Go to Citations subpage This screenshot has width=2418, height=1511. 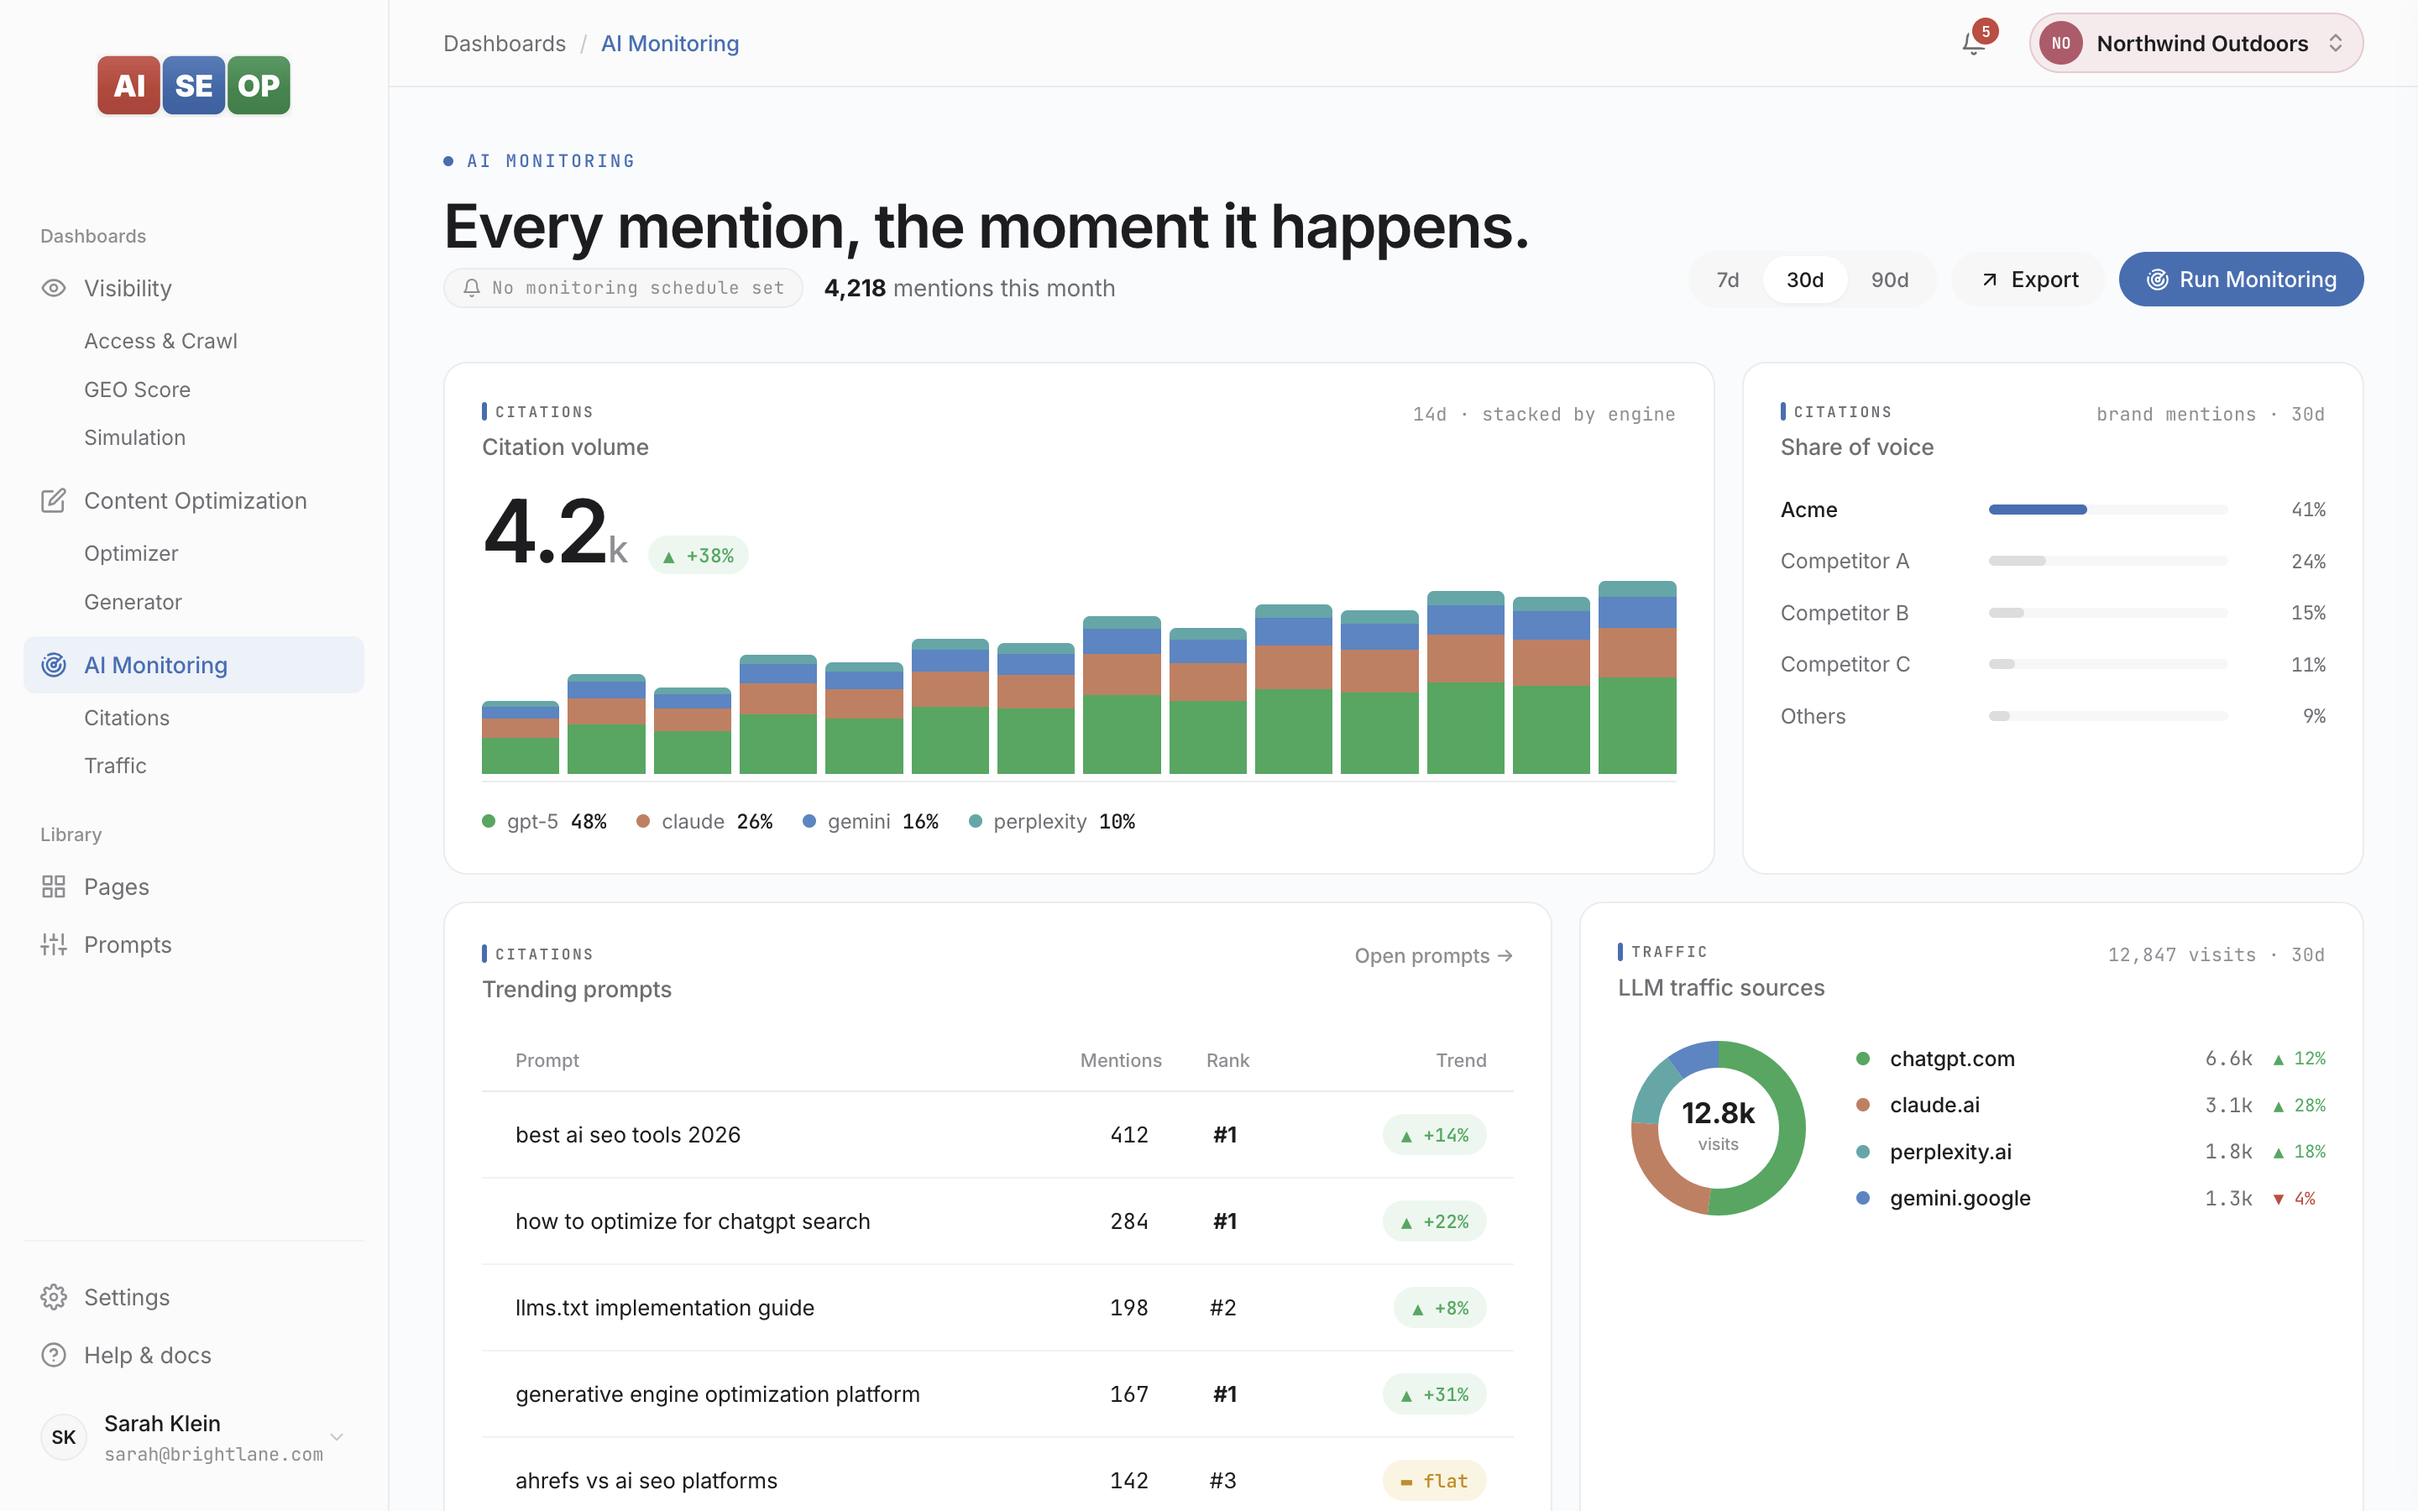click(127, 718)
